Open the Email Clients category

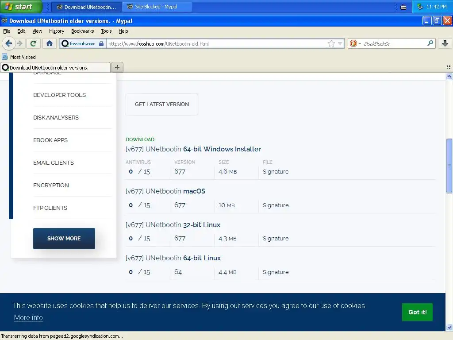54,162
